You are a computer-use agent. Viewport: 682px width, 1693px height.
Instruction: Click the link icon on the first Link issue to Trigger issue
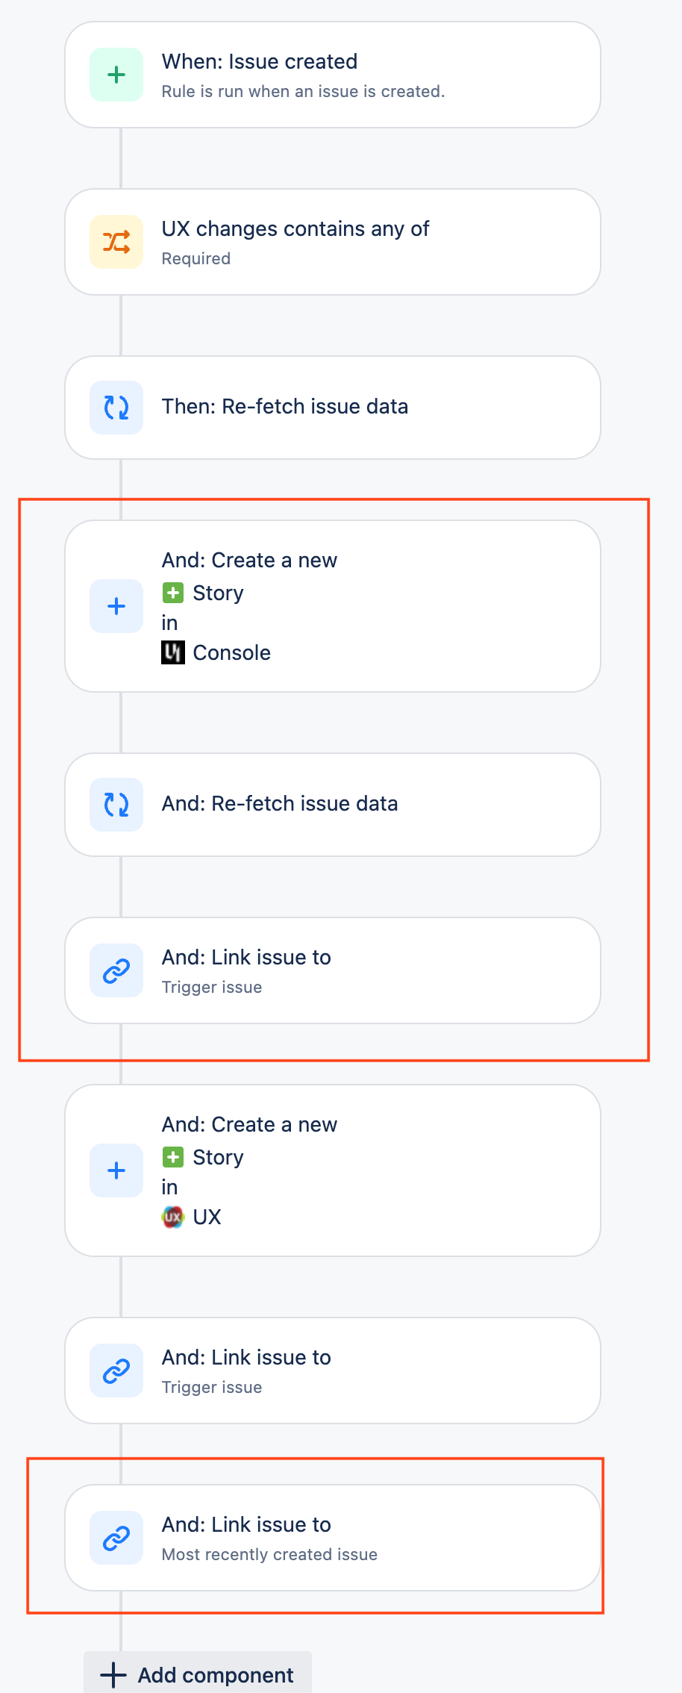pos(116,970)
